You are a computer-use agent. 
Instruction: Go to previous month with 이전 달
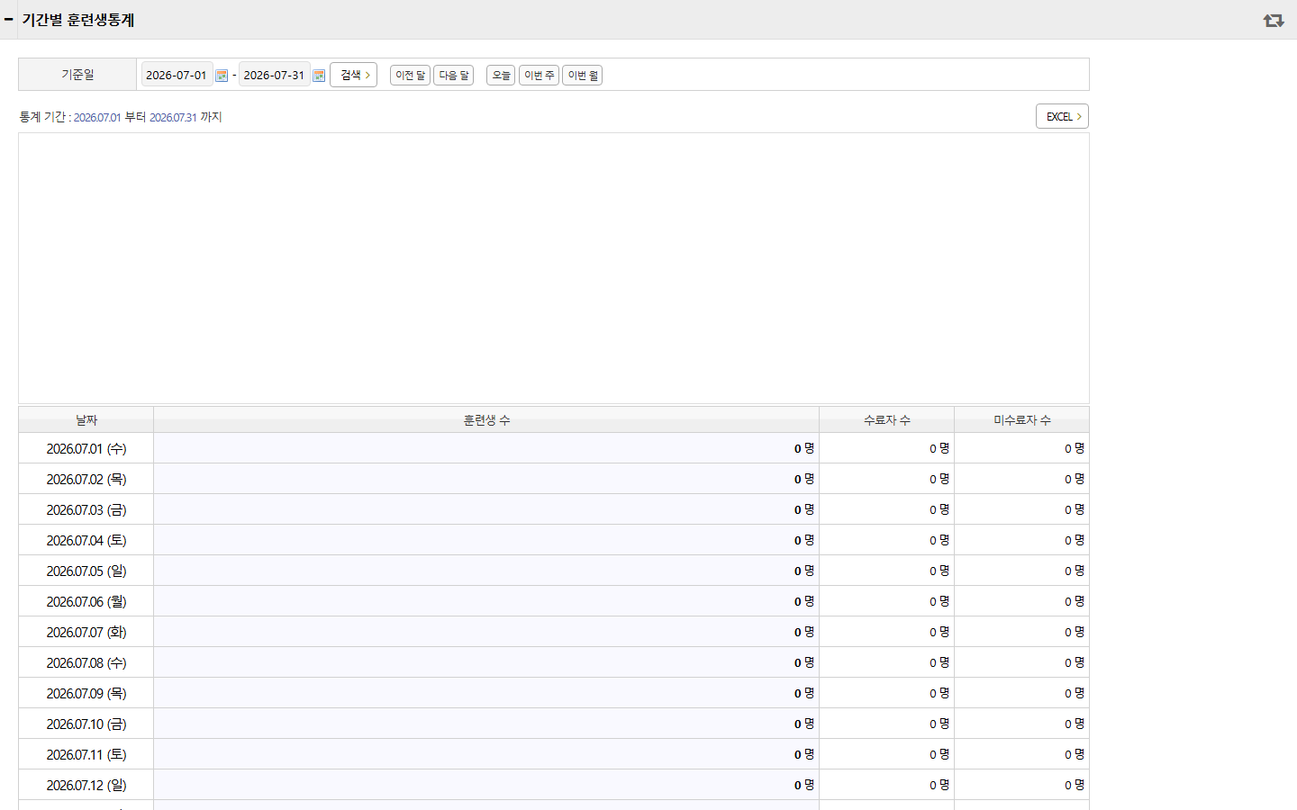(410, 75)
